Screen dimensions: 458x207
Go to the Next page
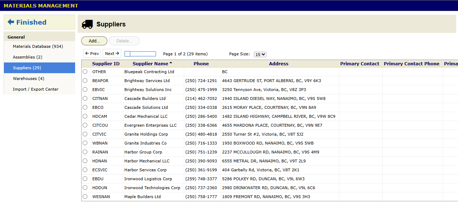[x=112, y=54]
